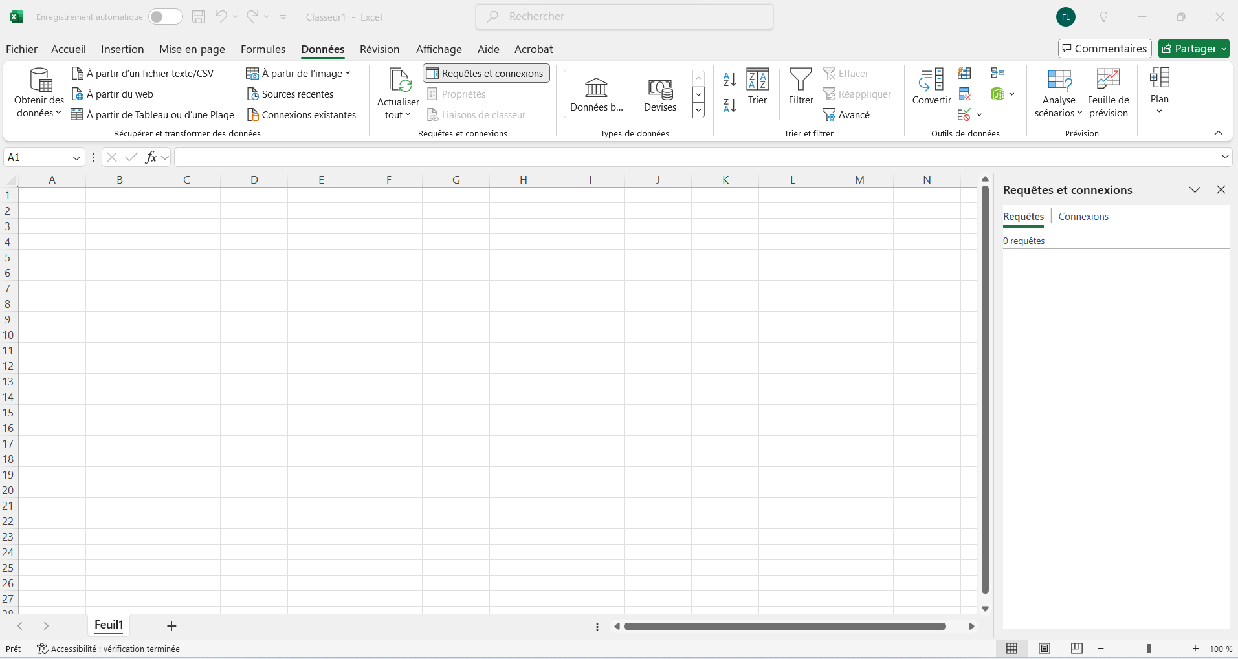1238x659 pixels.
Task: Switch to the Accueil tab
Action: point(69,49)
